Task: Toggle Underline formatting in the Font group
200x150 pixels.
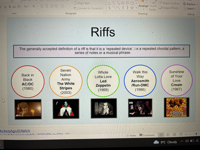Action: (x=5, y=7)
